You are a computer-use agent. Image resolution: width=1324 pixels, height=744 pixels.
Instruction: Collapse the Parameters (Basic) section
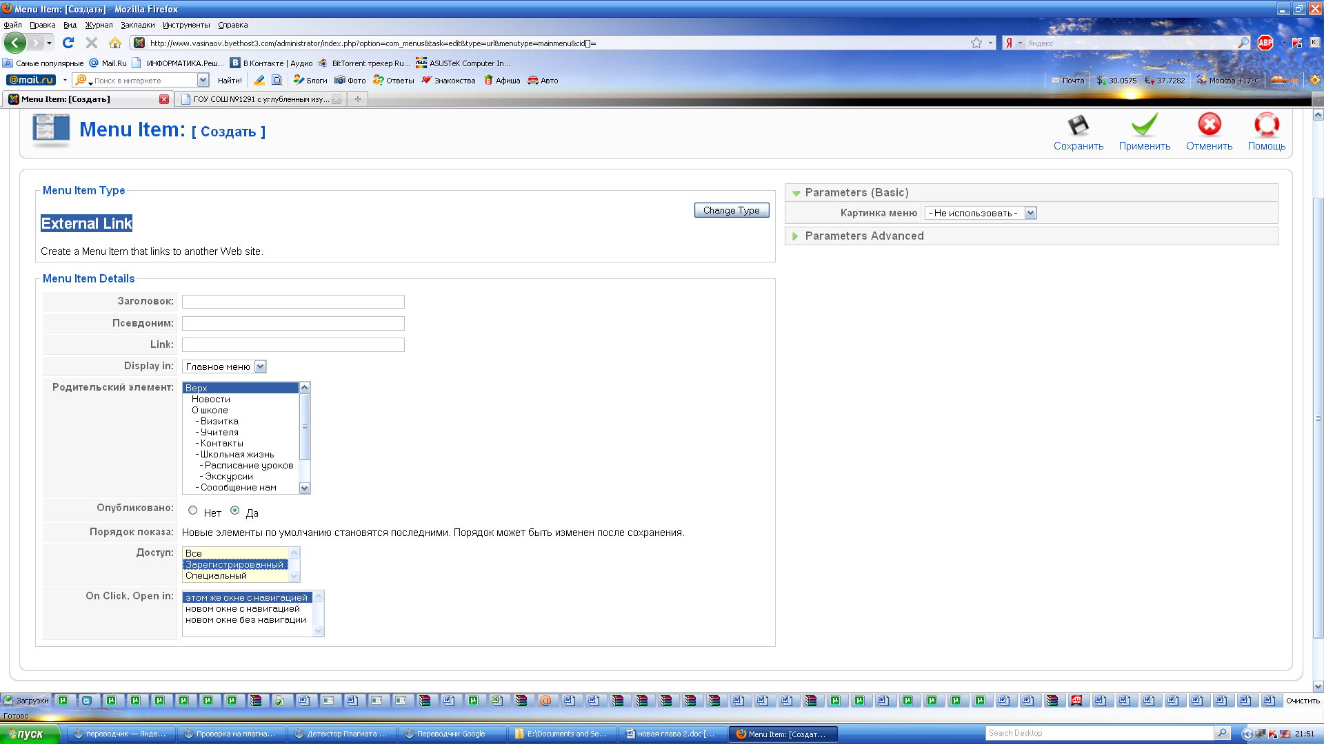click(796, 193)
